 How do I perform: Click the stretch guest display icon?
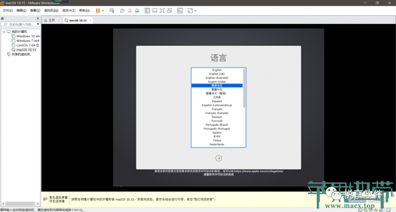tap(190, 11)
